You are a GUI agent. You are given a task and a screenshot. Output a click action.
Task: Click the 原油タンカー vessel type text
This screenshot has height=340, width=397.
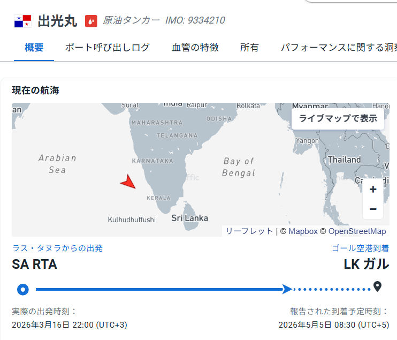(131, 20)
